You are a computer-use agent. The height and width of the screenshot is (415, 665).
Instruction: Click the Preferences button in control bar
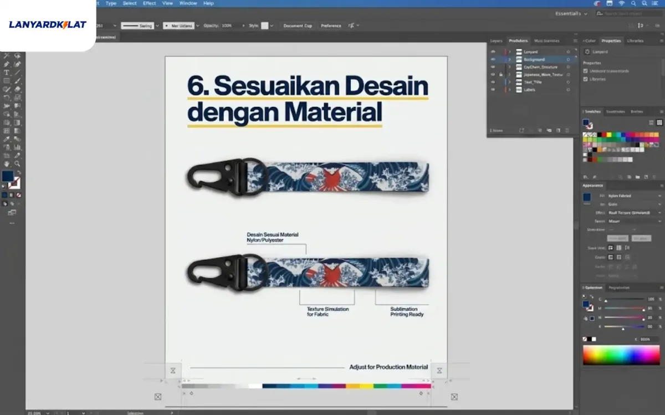pyautogui.click(x=331, y=25)
